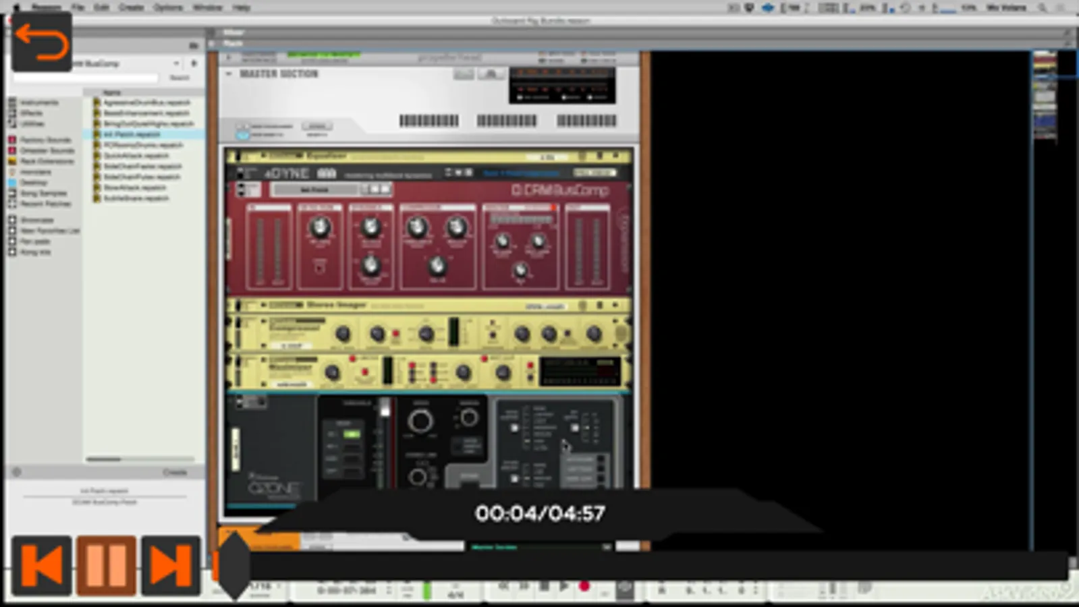Screen dimensions: 1079x607
Task: Click rightmost knob on the Compressor
Action: coord(594,333)
